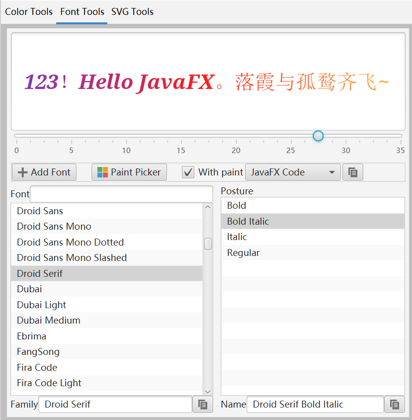Copy the Name field value Droid Serif Bold Italic
The width and height of the screenshot is (412, 420).
pos(394,404)
